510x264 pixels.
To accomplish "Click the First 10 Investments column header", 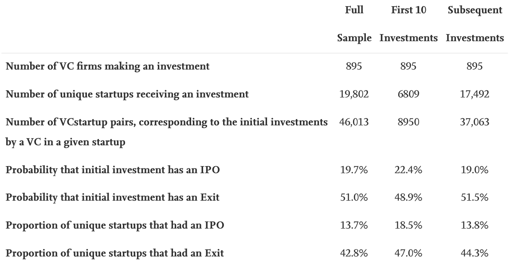I will 408,24.
